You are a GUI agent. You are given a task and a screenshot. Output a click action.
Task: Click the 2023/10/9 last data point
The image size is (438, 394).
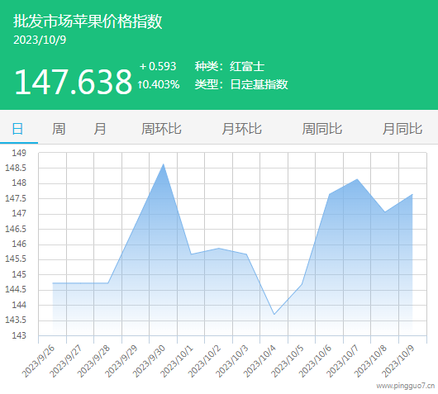click(412, 194)
